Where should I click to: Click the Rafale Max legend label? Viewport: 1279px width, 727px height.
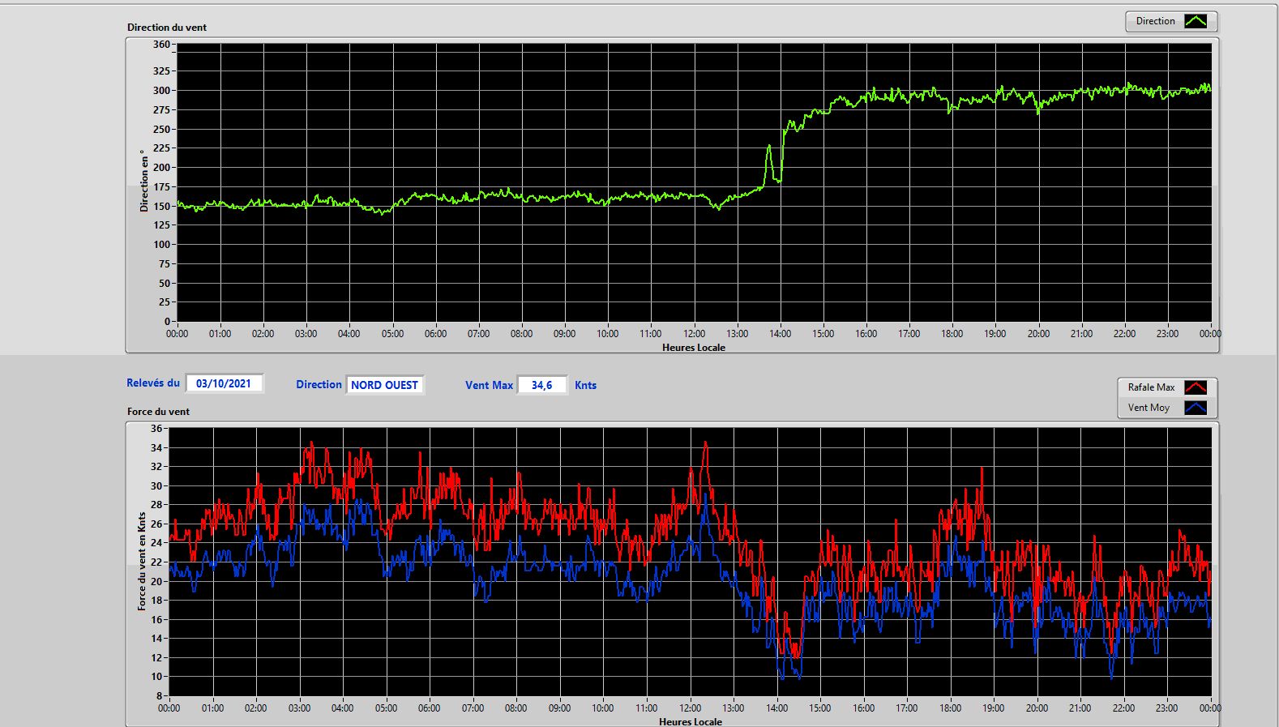coord(1151,387)
